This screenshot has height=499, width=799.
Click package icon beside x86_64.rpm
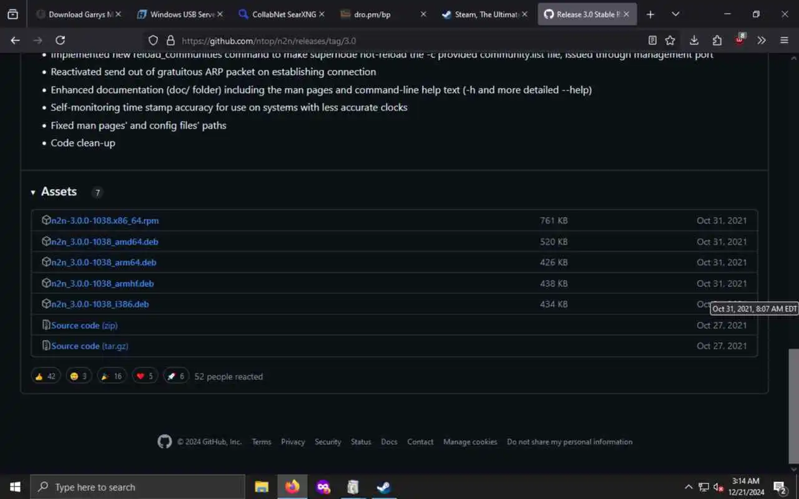coord(46,220)
